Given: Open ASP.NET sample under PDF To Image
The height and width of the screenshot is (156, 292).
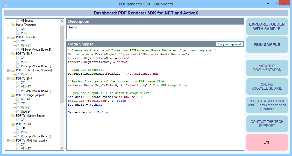Looking at the screenshot, I should coord(27,99).
